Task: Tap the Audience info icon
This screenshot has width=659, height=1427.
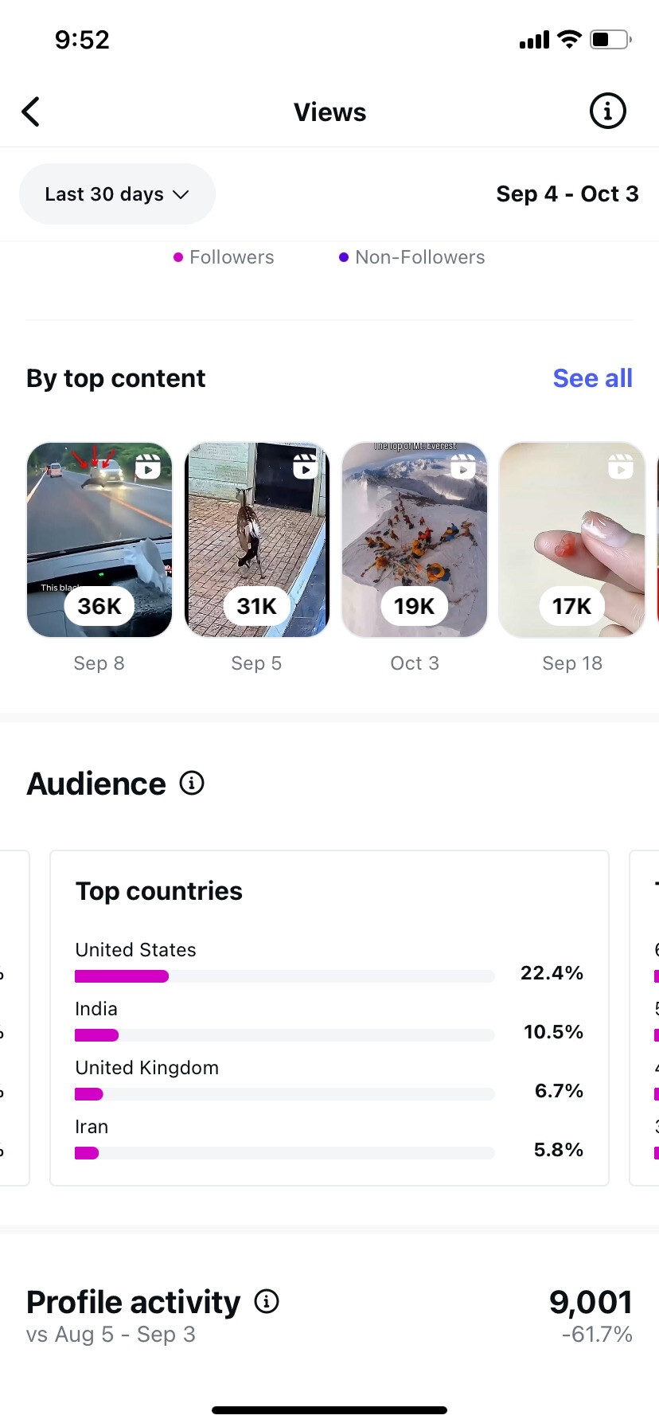Action: click(x=192, y=784)
